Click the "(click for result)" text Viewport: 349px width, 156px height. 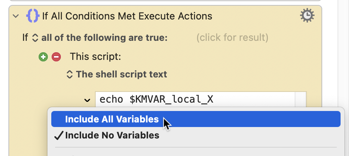click(x=232, y=38)
